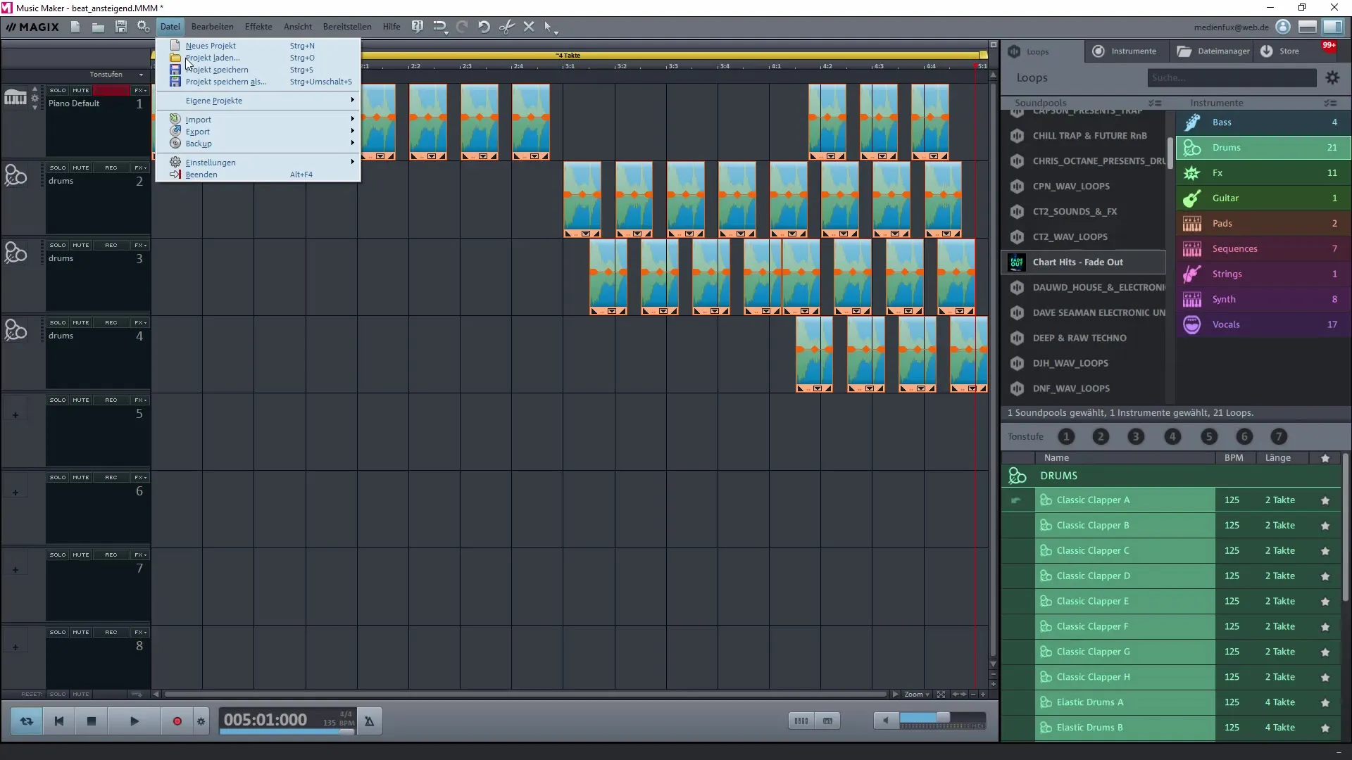Click the redo arrow toolbar icon

click(x=462, y=27)
